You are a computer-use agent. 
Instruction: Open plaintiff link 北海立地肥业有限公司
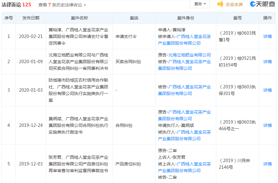point(190,55)
